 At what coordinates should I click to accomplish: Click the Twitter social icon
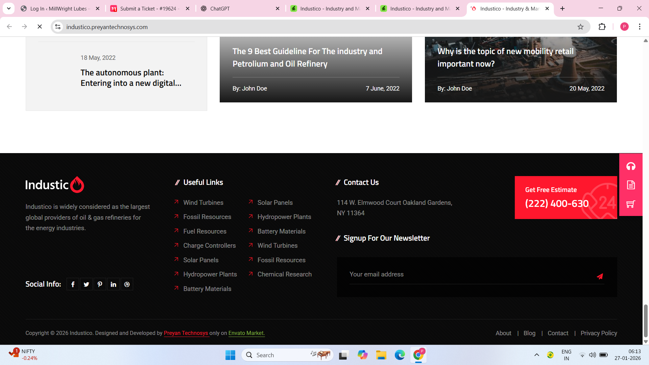pyautogui.click(x=86, y=284)
